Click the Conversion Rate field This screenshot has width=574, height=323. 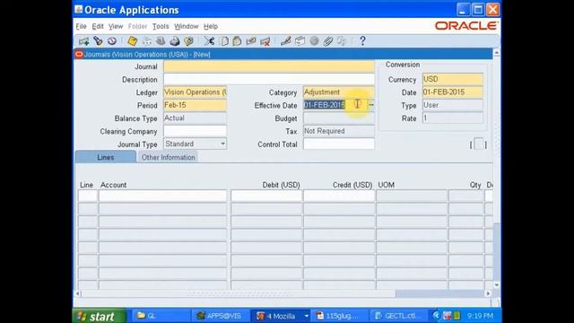pos(453,118)
